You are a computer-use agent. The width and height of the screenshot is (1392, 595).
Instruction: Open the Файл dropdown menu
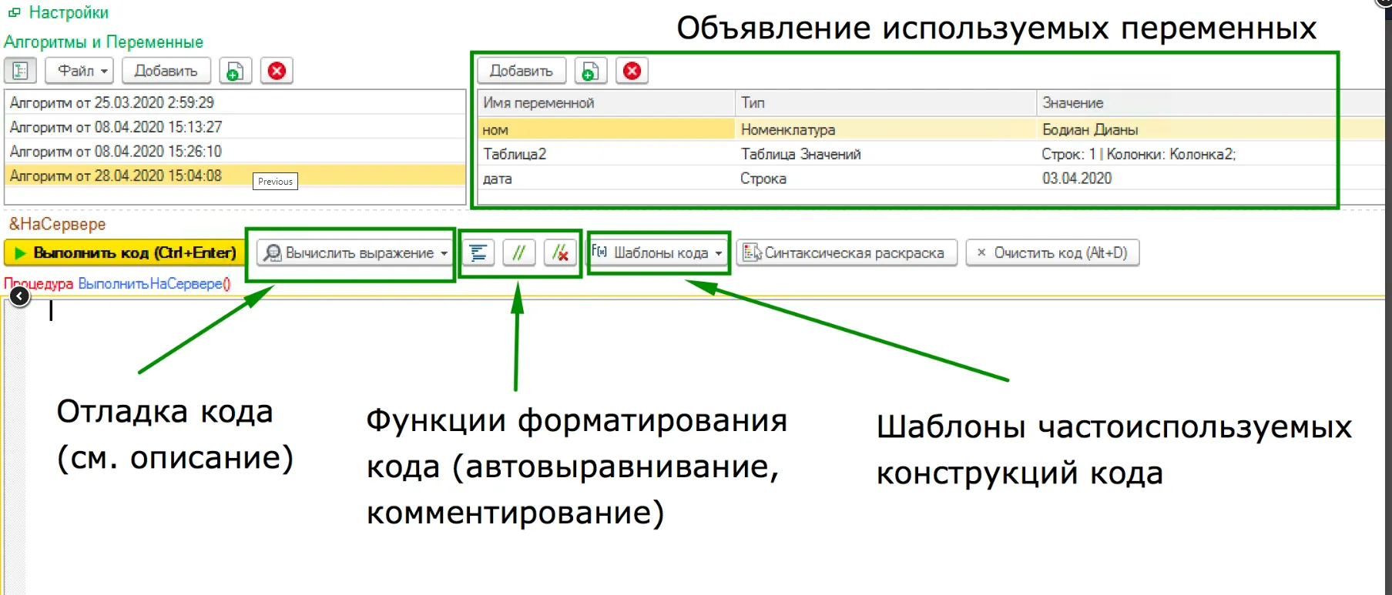click(x=79, y=71)
